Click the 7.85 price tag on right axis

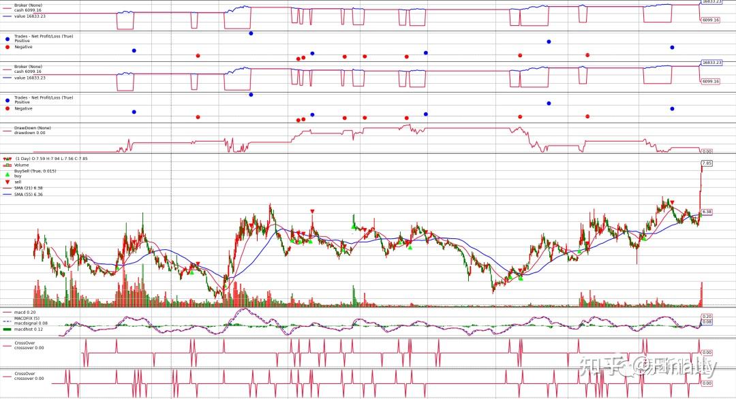707,163
